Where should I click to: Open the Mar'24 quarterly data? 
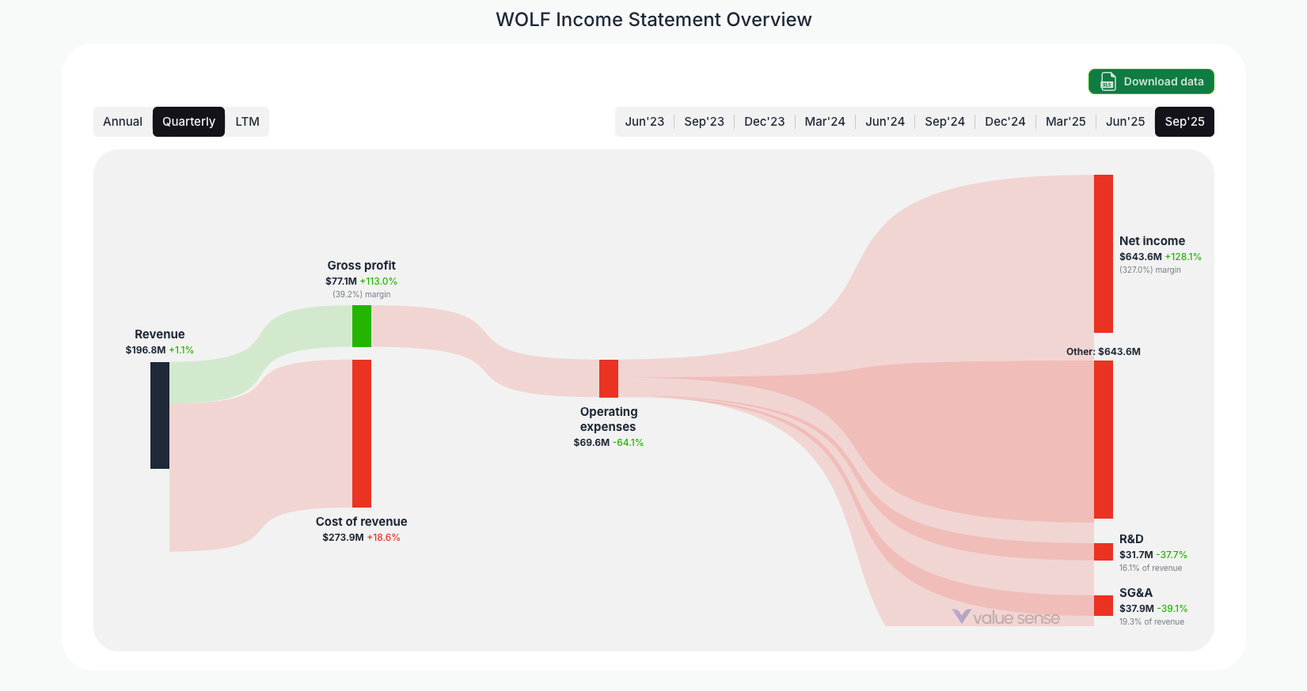pos(824,121)
